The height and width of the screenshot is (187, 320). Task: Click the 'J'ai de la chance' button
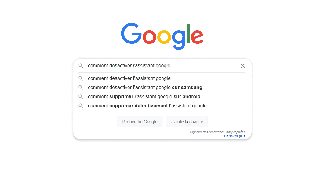point(187,122)
